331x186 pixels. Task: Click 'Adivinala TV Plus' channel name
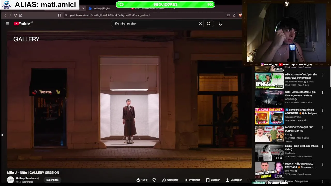coord(293,117)
